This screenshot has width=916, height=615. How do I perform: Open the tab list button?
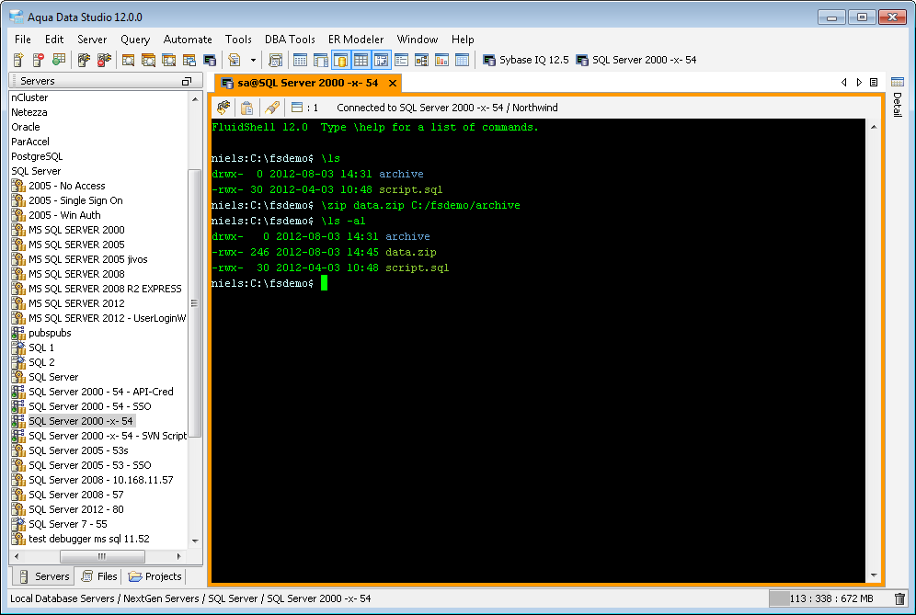point(874,83)
